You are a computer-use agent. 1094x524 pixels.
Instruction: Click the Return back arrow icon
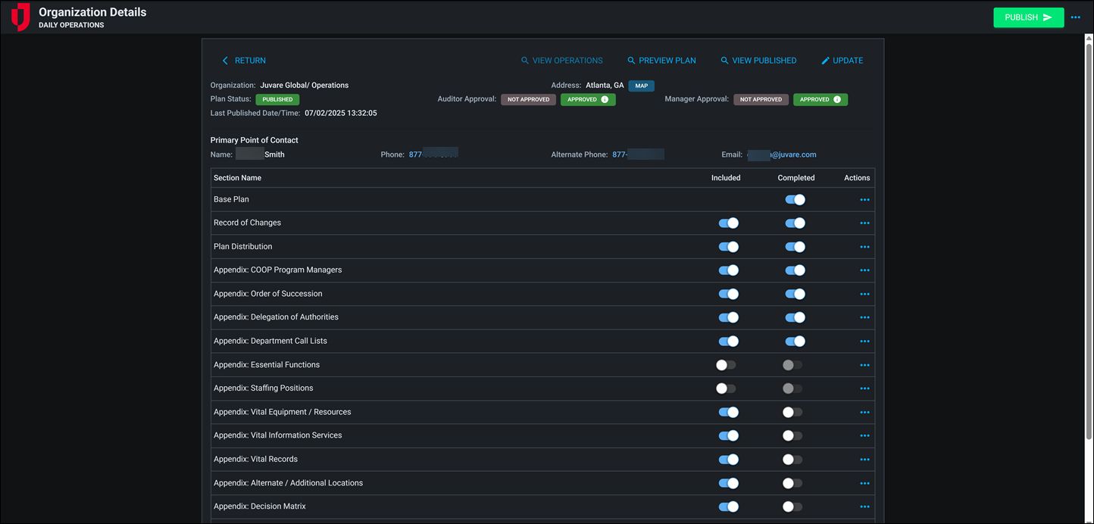(225, 61)
